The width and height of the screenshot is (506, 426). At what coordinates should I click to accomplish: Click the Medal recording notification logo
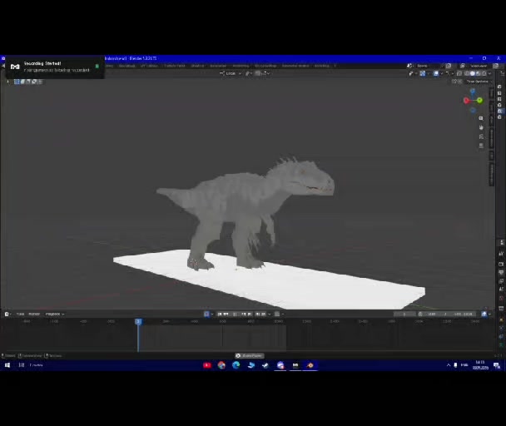15,67
